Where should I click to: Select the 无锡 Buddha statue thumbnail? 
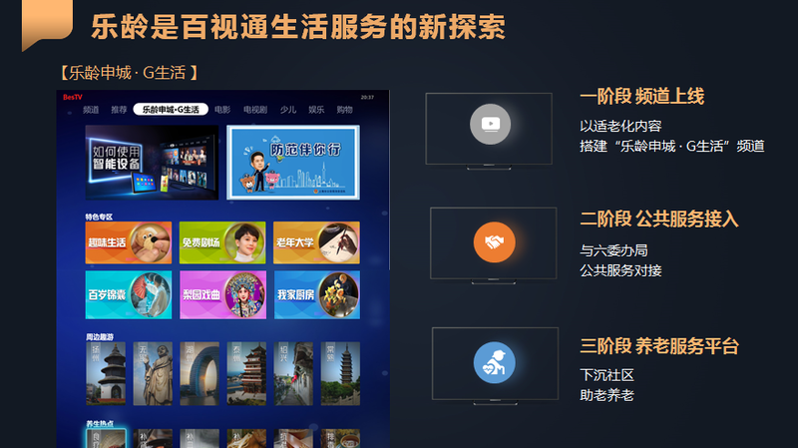(x=153, y=374)
